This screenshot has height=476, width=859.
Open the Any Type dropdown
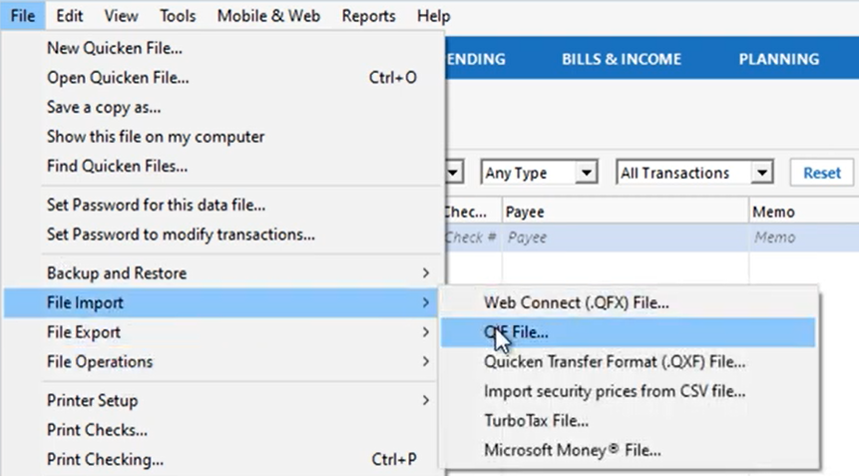click(539, 173)
